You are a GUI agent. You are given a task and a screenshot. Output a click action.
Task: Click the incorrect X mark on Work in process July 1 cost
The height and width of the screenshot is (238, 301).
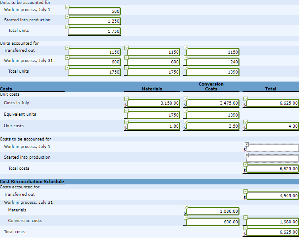[247, 144]
